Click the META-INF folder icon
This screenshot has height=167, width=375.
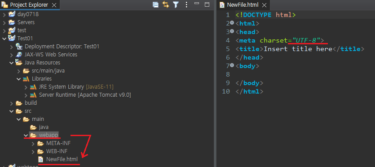(41, 143)
